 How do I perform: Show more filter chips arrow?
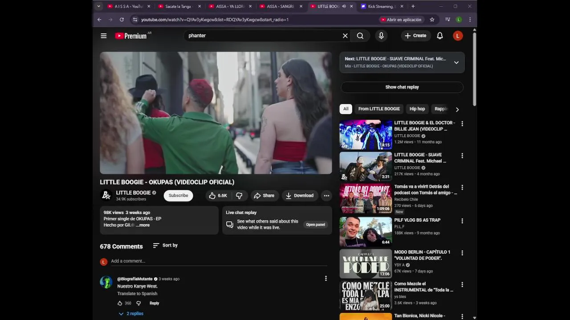[457, 109]
